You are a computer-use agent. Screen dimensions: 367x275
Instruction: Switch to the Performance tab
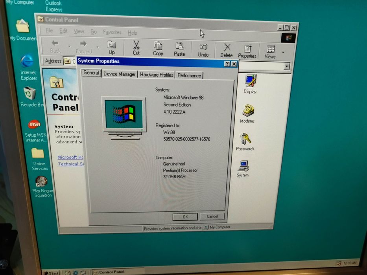pos(189,75)
